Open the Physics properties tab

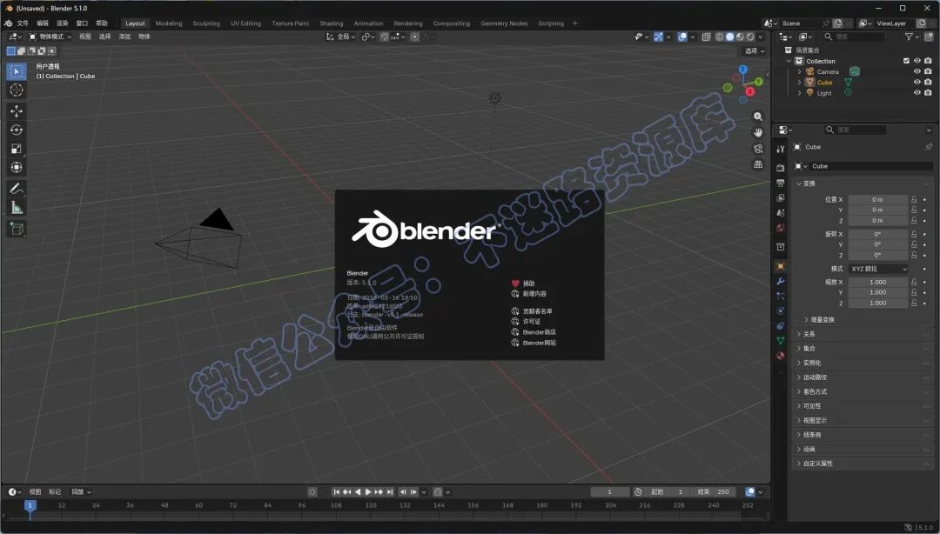click(x=780, y=311)
